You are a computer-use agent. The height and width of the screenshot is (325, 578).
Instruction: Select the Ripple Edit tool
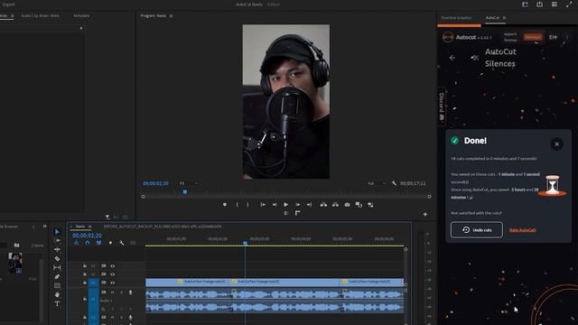(57, 249)
